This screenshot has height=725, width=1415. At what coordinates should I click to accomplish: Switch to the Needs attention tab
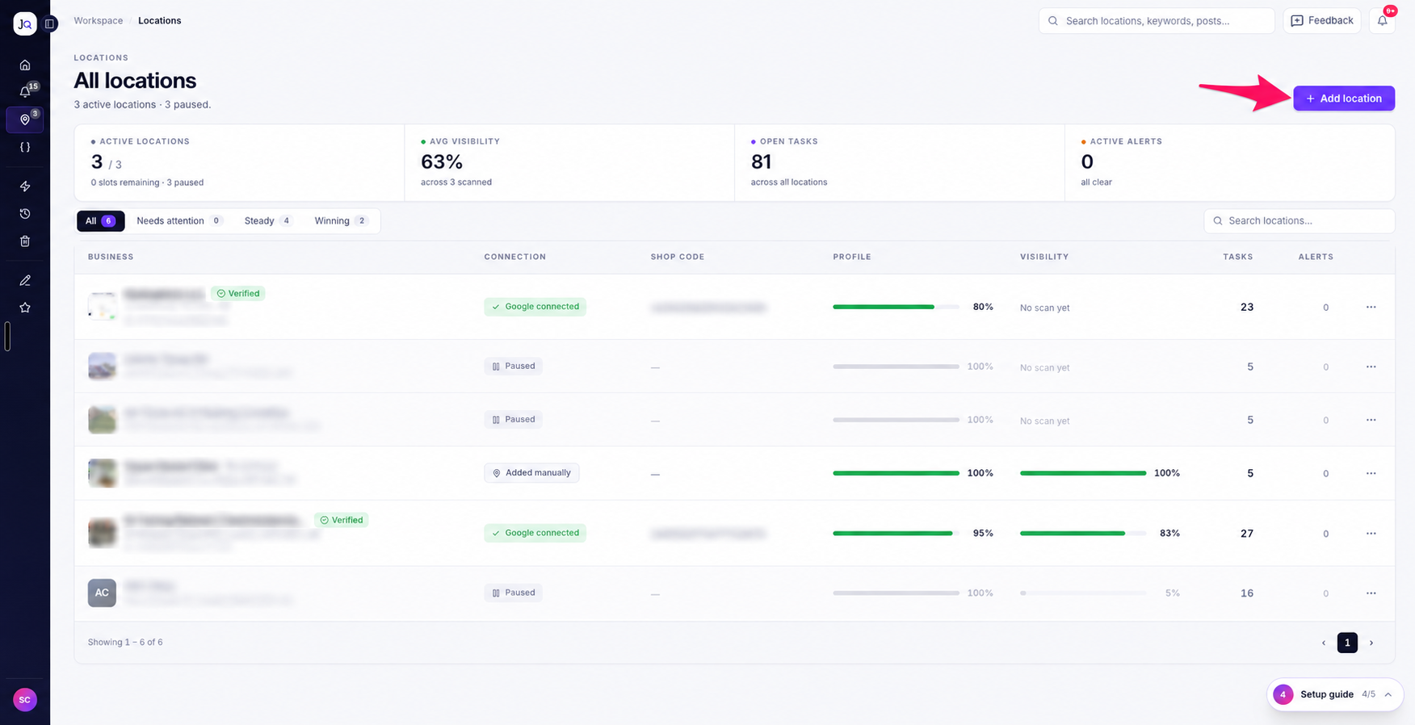(x=179, y=221)
